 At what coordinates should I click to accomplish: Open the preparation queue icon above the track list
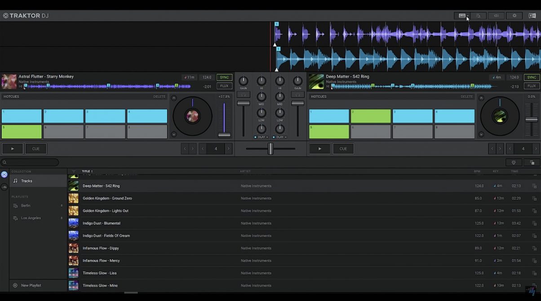[x=532, y=162]
